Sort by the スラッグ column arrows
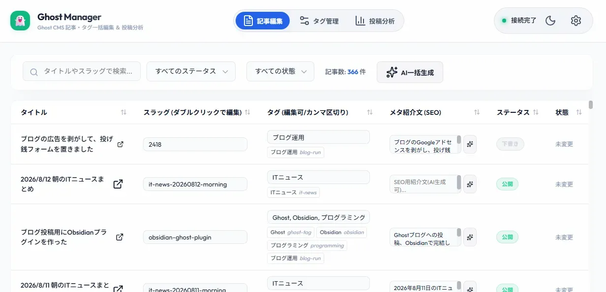 pyautogui.click(x=247, y=112)
